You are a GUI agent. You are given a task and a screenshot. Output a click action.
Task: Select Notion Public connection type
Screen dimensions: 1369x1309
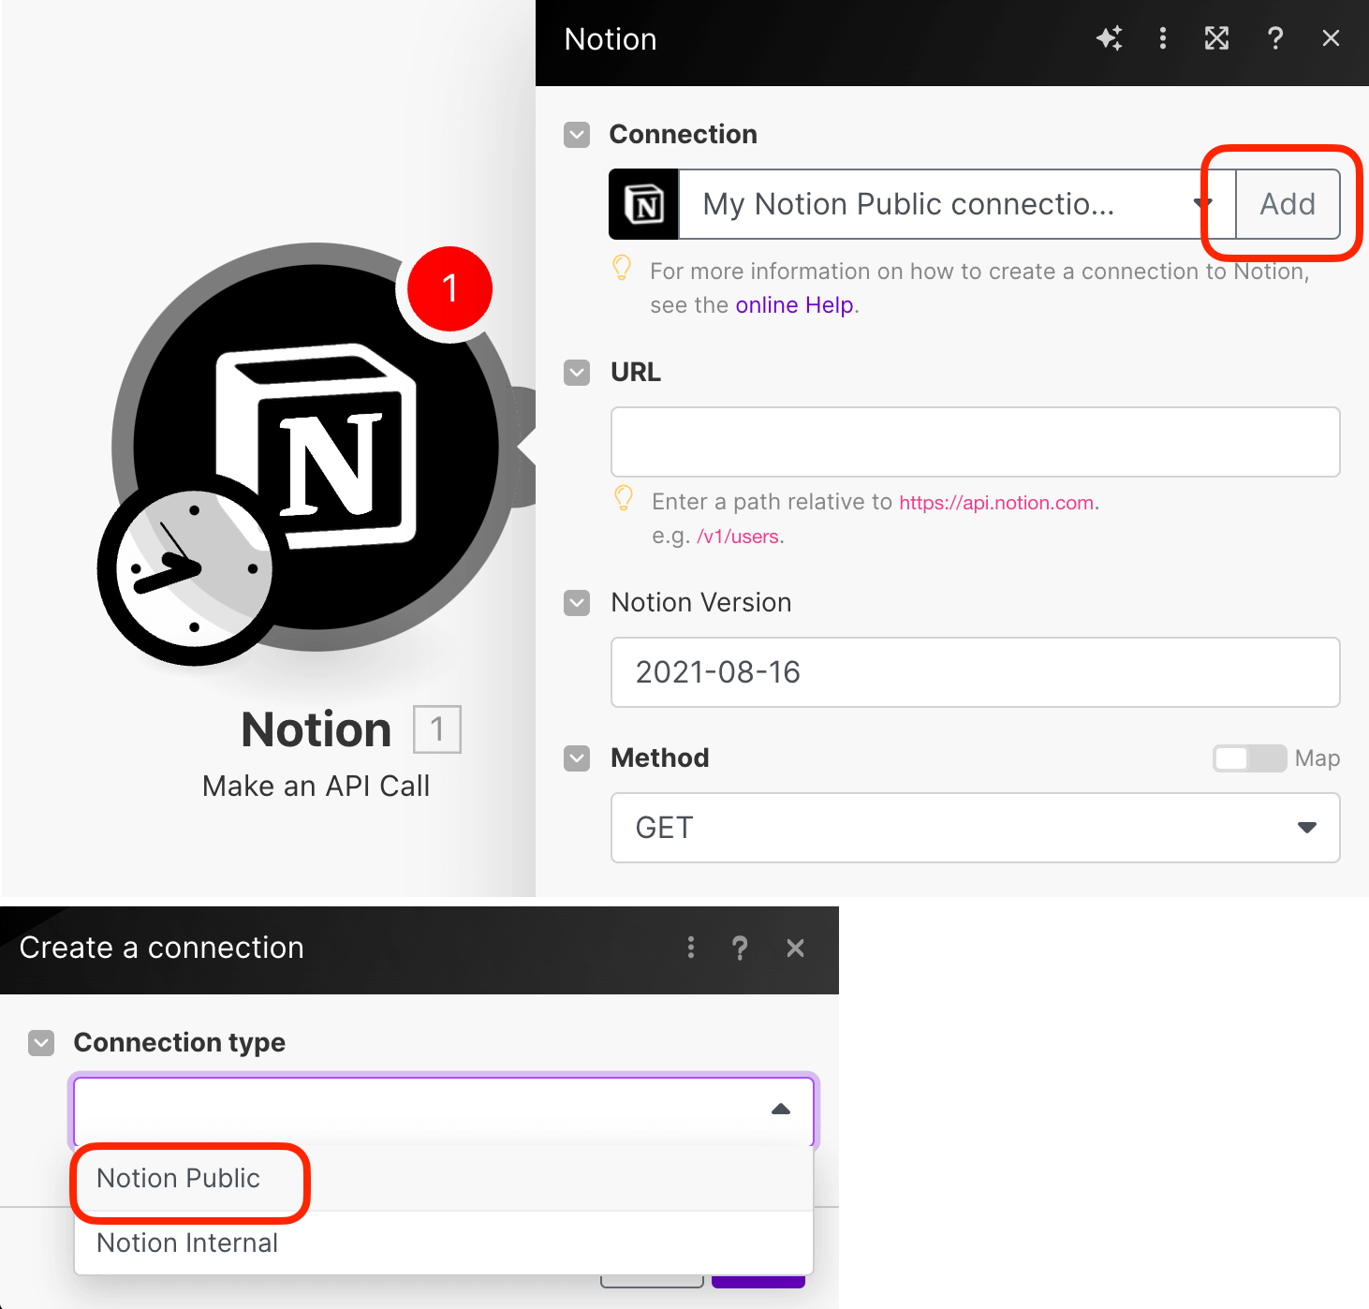pos(177,1179)
